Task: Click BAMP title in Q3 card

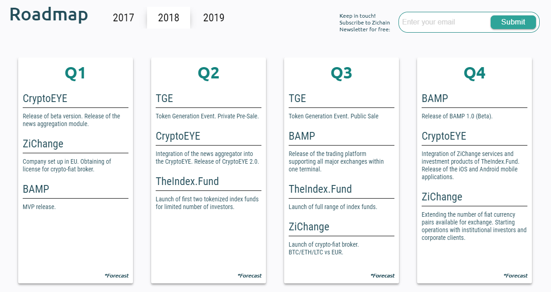Action: pyautogui.click(x=302, y=136)
